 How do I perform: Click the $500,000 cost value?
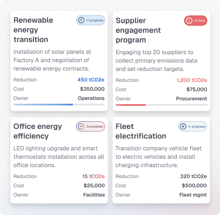tap(194, 186)
